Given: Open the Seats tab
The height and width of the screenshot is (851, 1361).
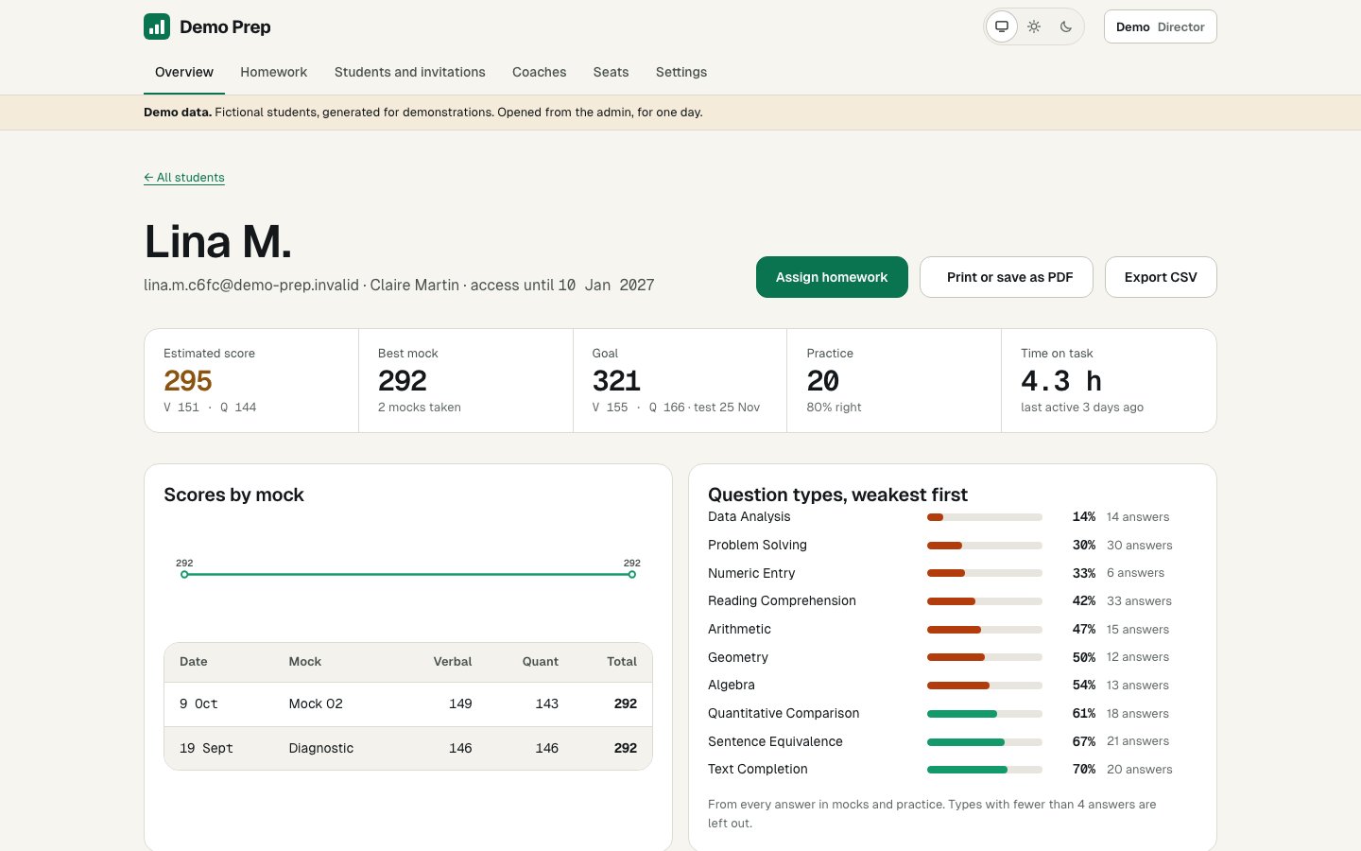Looking at the screenshot, I should pyautogui.click(x=611, y=72).
